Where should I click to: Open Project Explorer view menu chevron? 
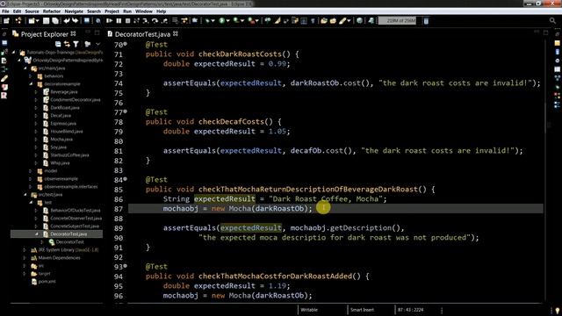coord(97,44)
